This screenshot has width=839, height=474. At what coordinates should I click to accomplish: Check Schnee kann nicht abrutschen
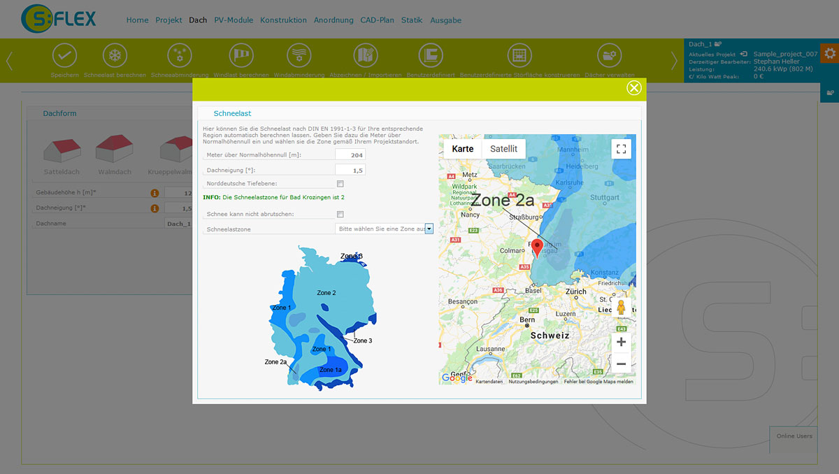340,214
